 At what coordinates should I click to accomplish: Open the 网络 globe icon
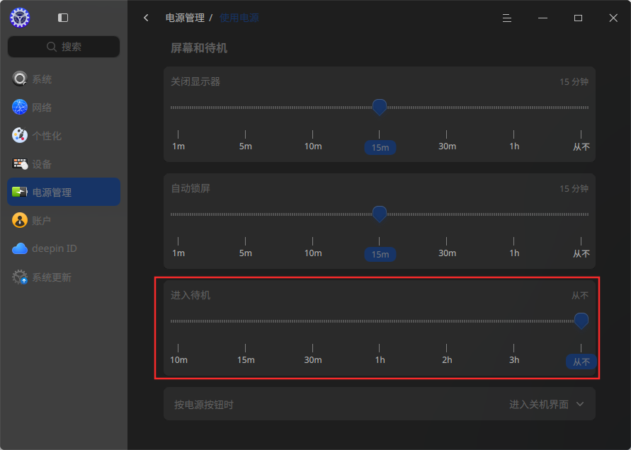click(x=19, y=107)
